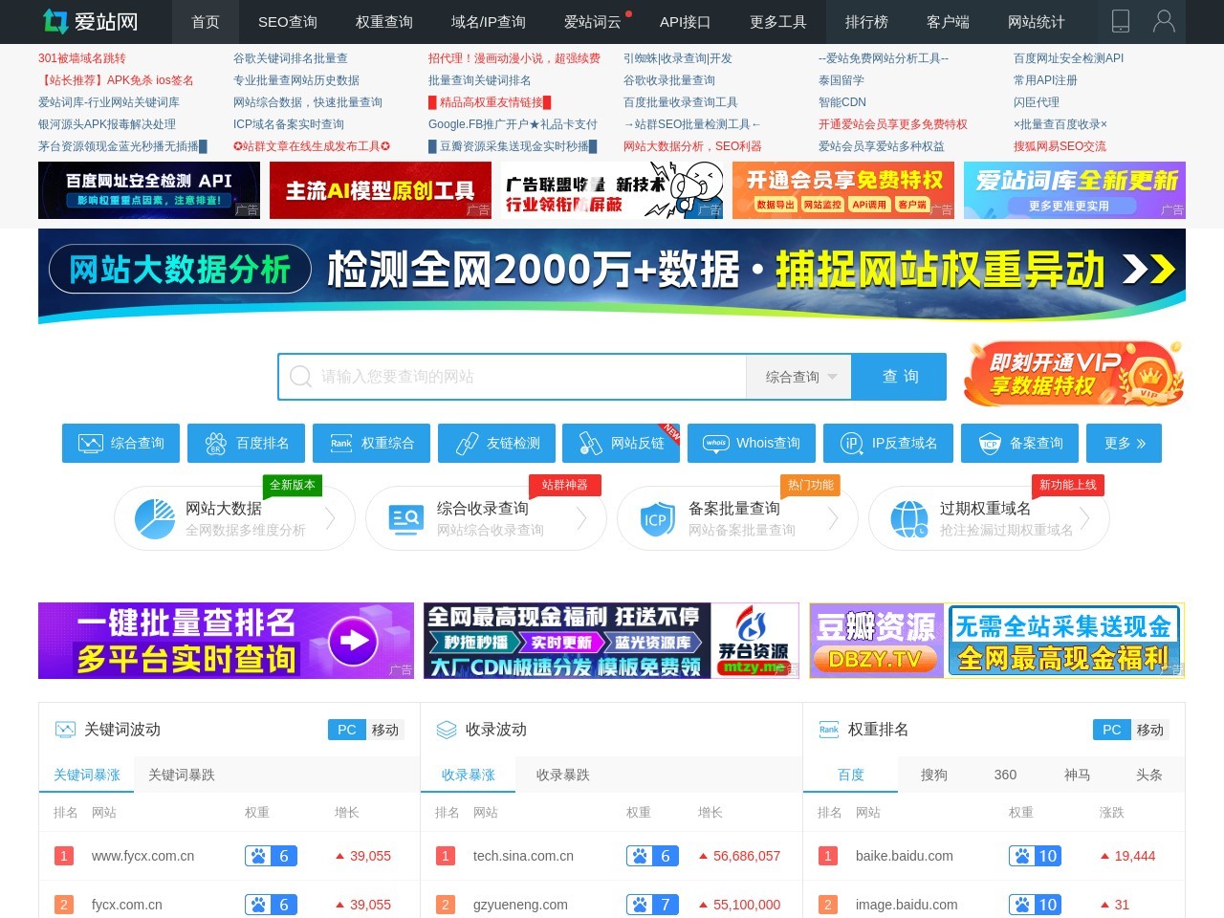Click the Whois查询 tool icon
Screen dimensions: 1224x918
point(715,443)
